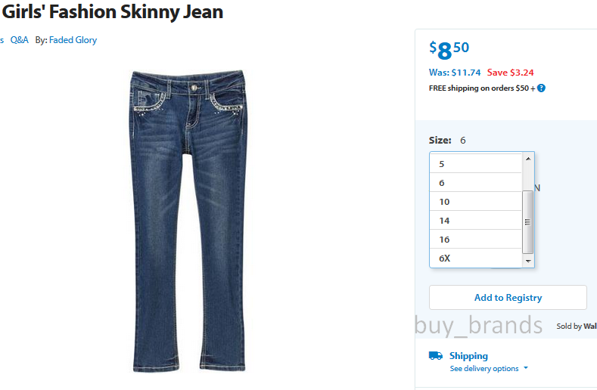Click the Shipping heading link
Image resolution: width=597 pixels, height=390 pixels.
(468, 356)
